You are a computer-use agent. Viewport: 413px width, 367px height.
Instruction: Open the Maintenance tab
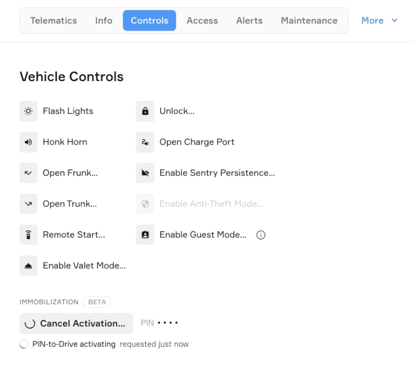(309, 21)
